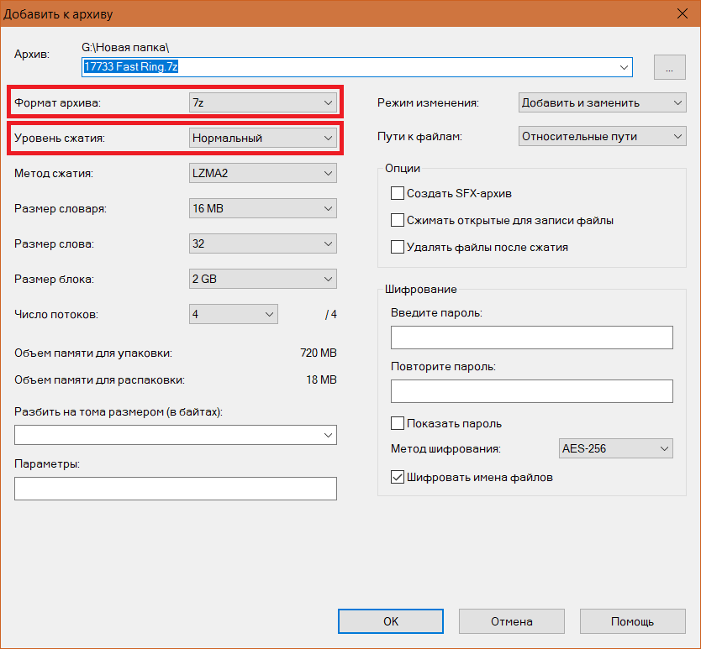The height and width of the screenshot is (649, 701).
Task: Confirm the archive with the OK button
Action: pos(391,621)
